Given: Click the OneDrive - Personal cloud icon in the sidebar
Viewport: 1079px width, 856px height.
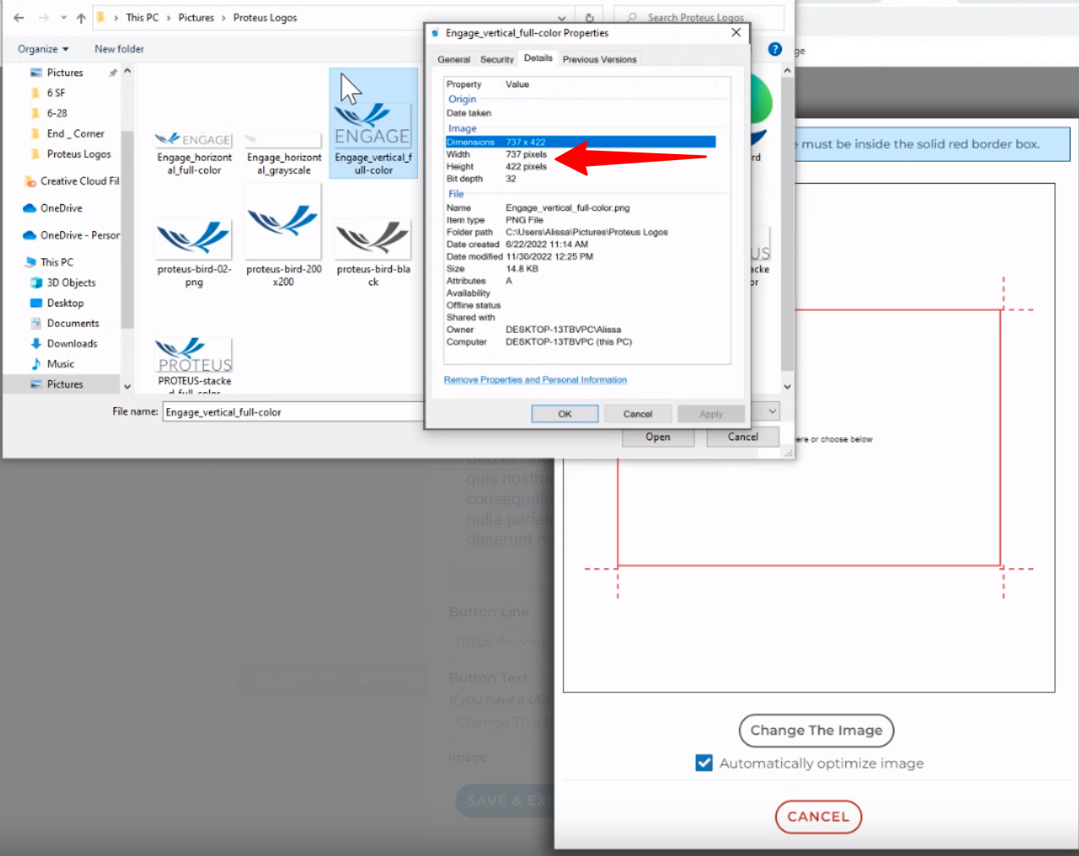Looking at the screenshot, I should 30,235.
